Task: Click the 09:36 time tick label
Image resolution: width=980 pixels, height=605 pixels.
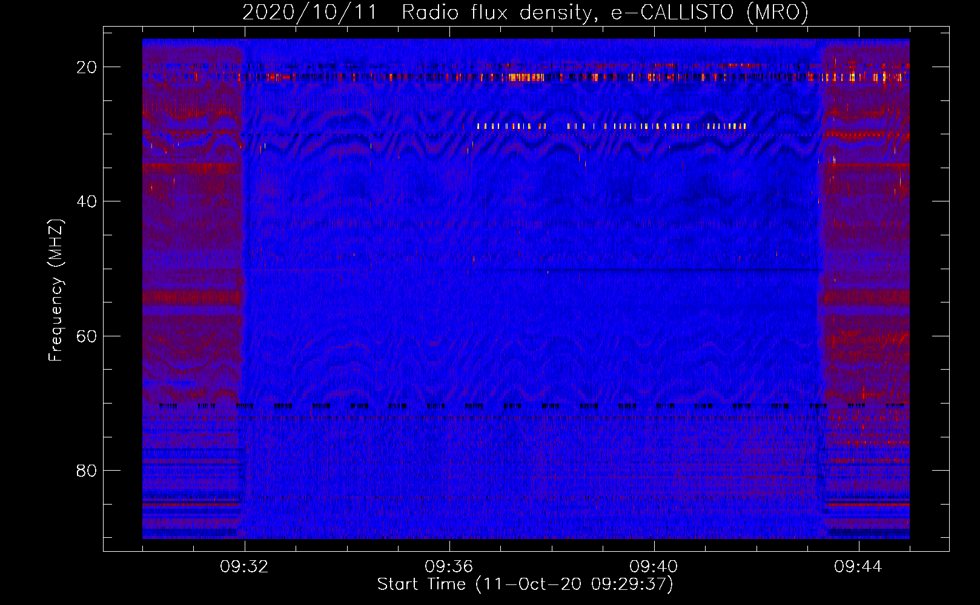Action: pos(449,567)
